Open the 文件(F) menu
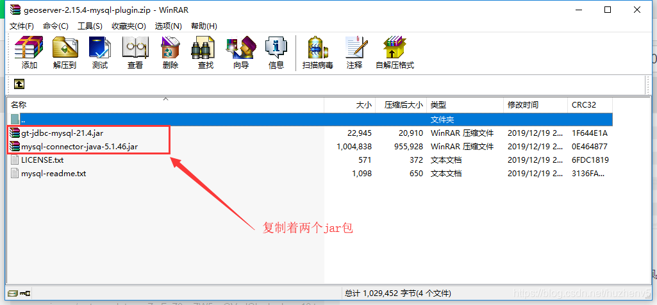 pyautogui.click(x=22, y=26)
